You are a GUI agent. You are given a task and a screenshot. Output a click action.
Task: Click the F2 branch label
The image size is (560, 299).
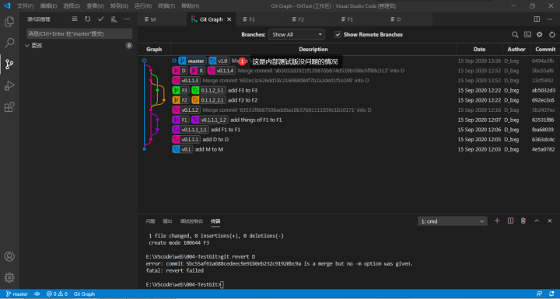(x=180, y=100)
